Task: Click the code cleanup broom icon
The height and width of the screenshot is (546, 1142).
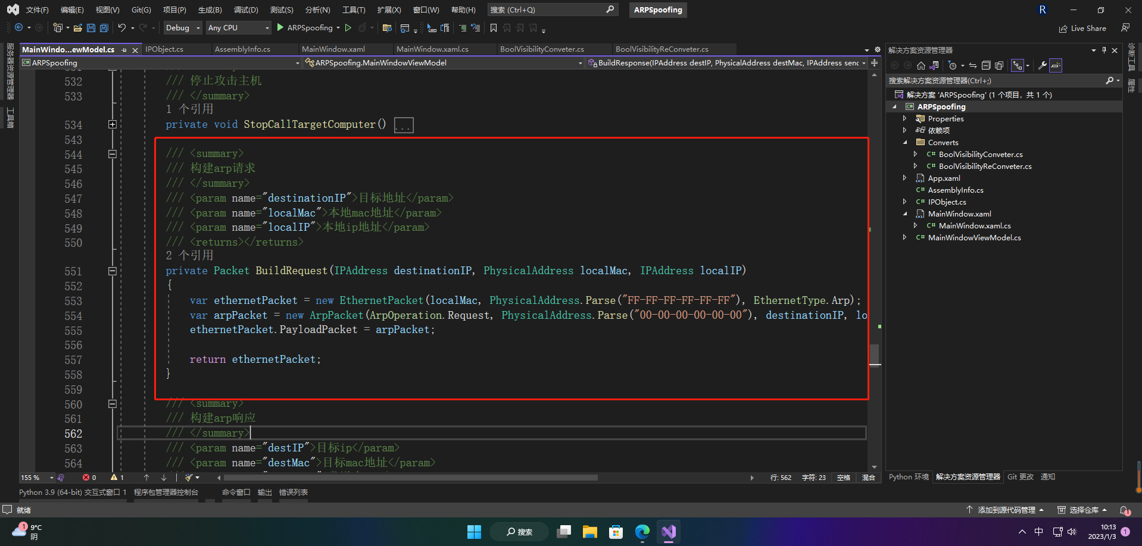Action: coord(189,478)
